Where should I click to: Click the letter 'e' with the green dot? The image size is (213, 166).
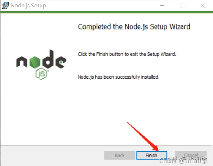coord(61,62)
